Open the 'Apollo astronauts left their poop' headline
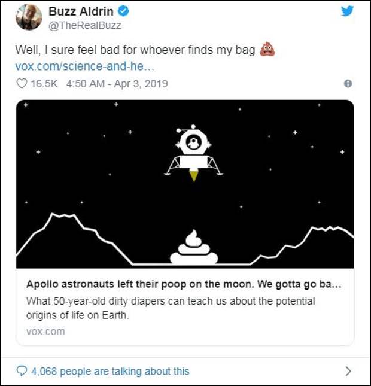This screenshot has height=386, width=371. coord(184,284)
